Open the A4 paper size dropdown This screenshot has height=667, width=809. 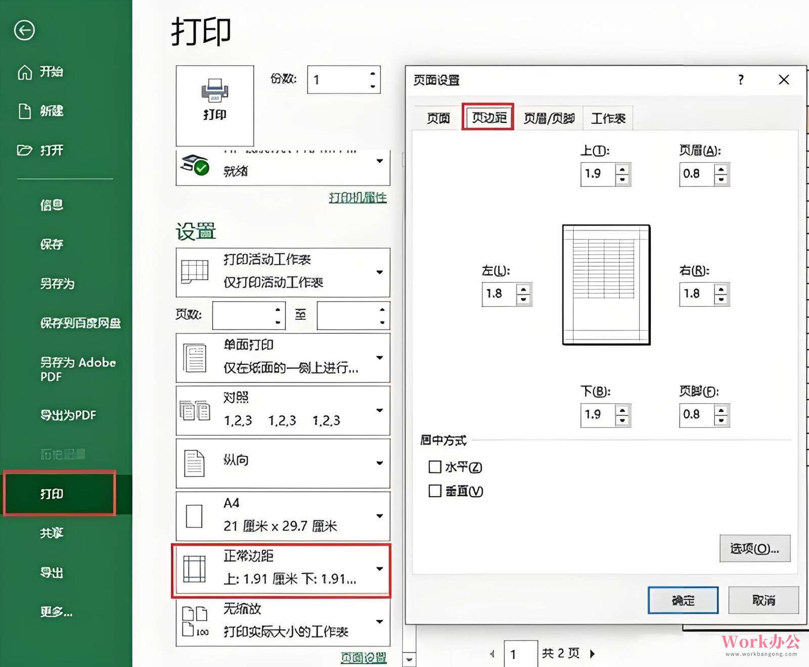tap(380, 516)
